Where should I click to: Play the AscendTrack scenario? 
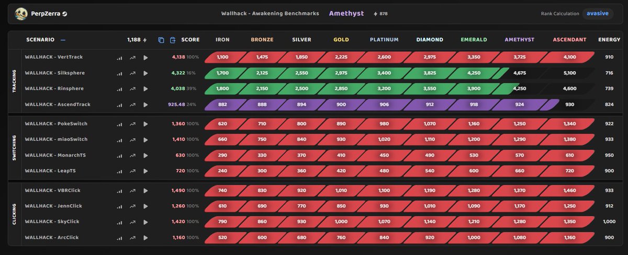point(145,105)
